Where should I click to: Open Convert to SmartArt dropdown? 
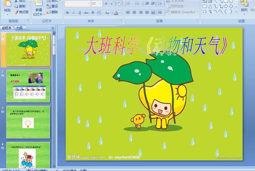(182, 12)
